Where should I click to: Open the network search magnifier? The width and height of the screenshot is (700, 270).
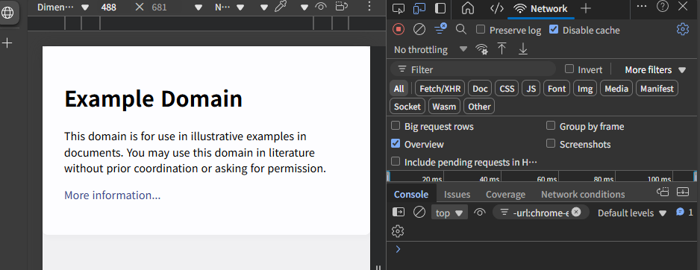(461, 29)
